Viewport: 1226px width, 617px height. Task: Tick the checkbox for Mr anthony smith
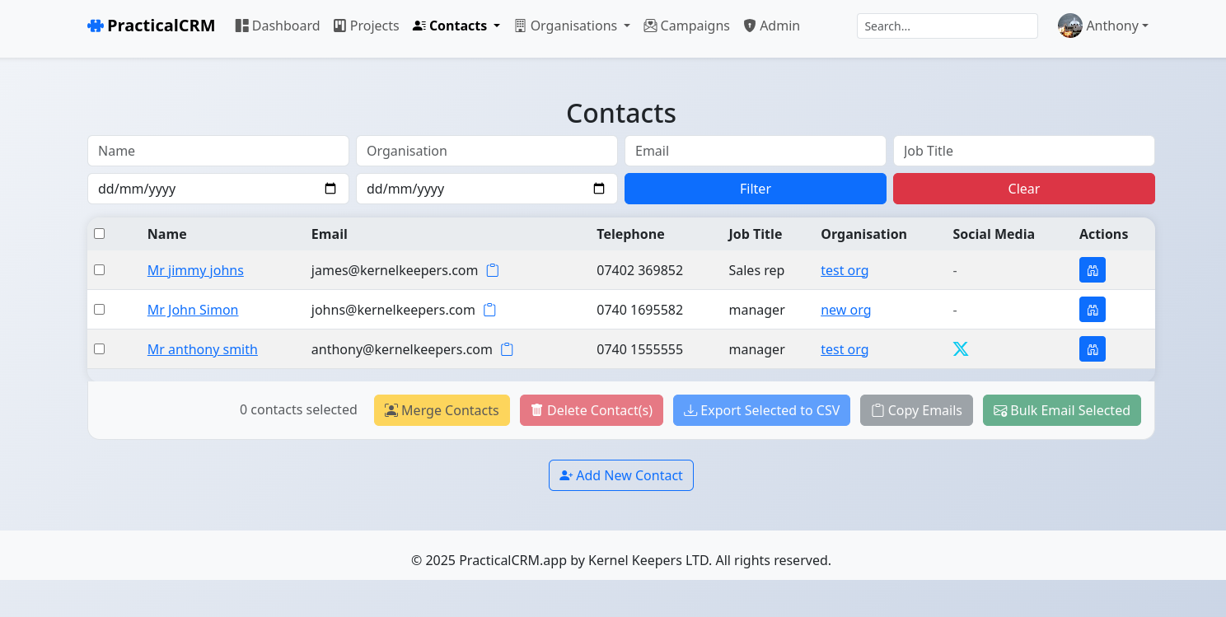(x=100, y=349)
